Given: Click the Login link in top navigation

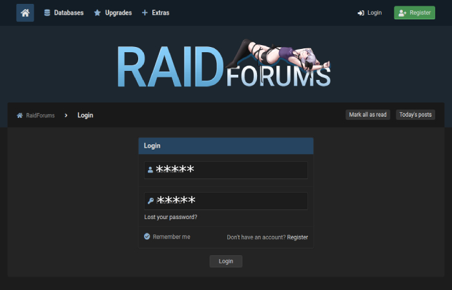Looking at the screenshot, I should coord(369,13).
